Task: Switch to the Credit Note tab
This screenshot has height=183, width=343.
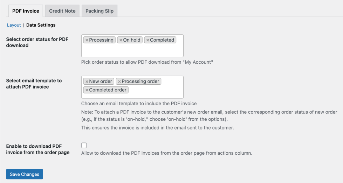Action: pyautogui.click(x=62, y=11)
